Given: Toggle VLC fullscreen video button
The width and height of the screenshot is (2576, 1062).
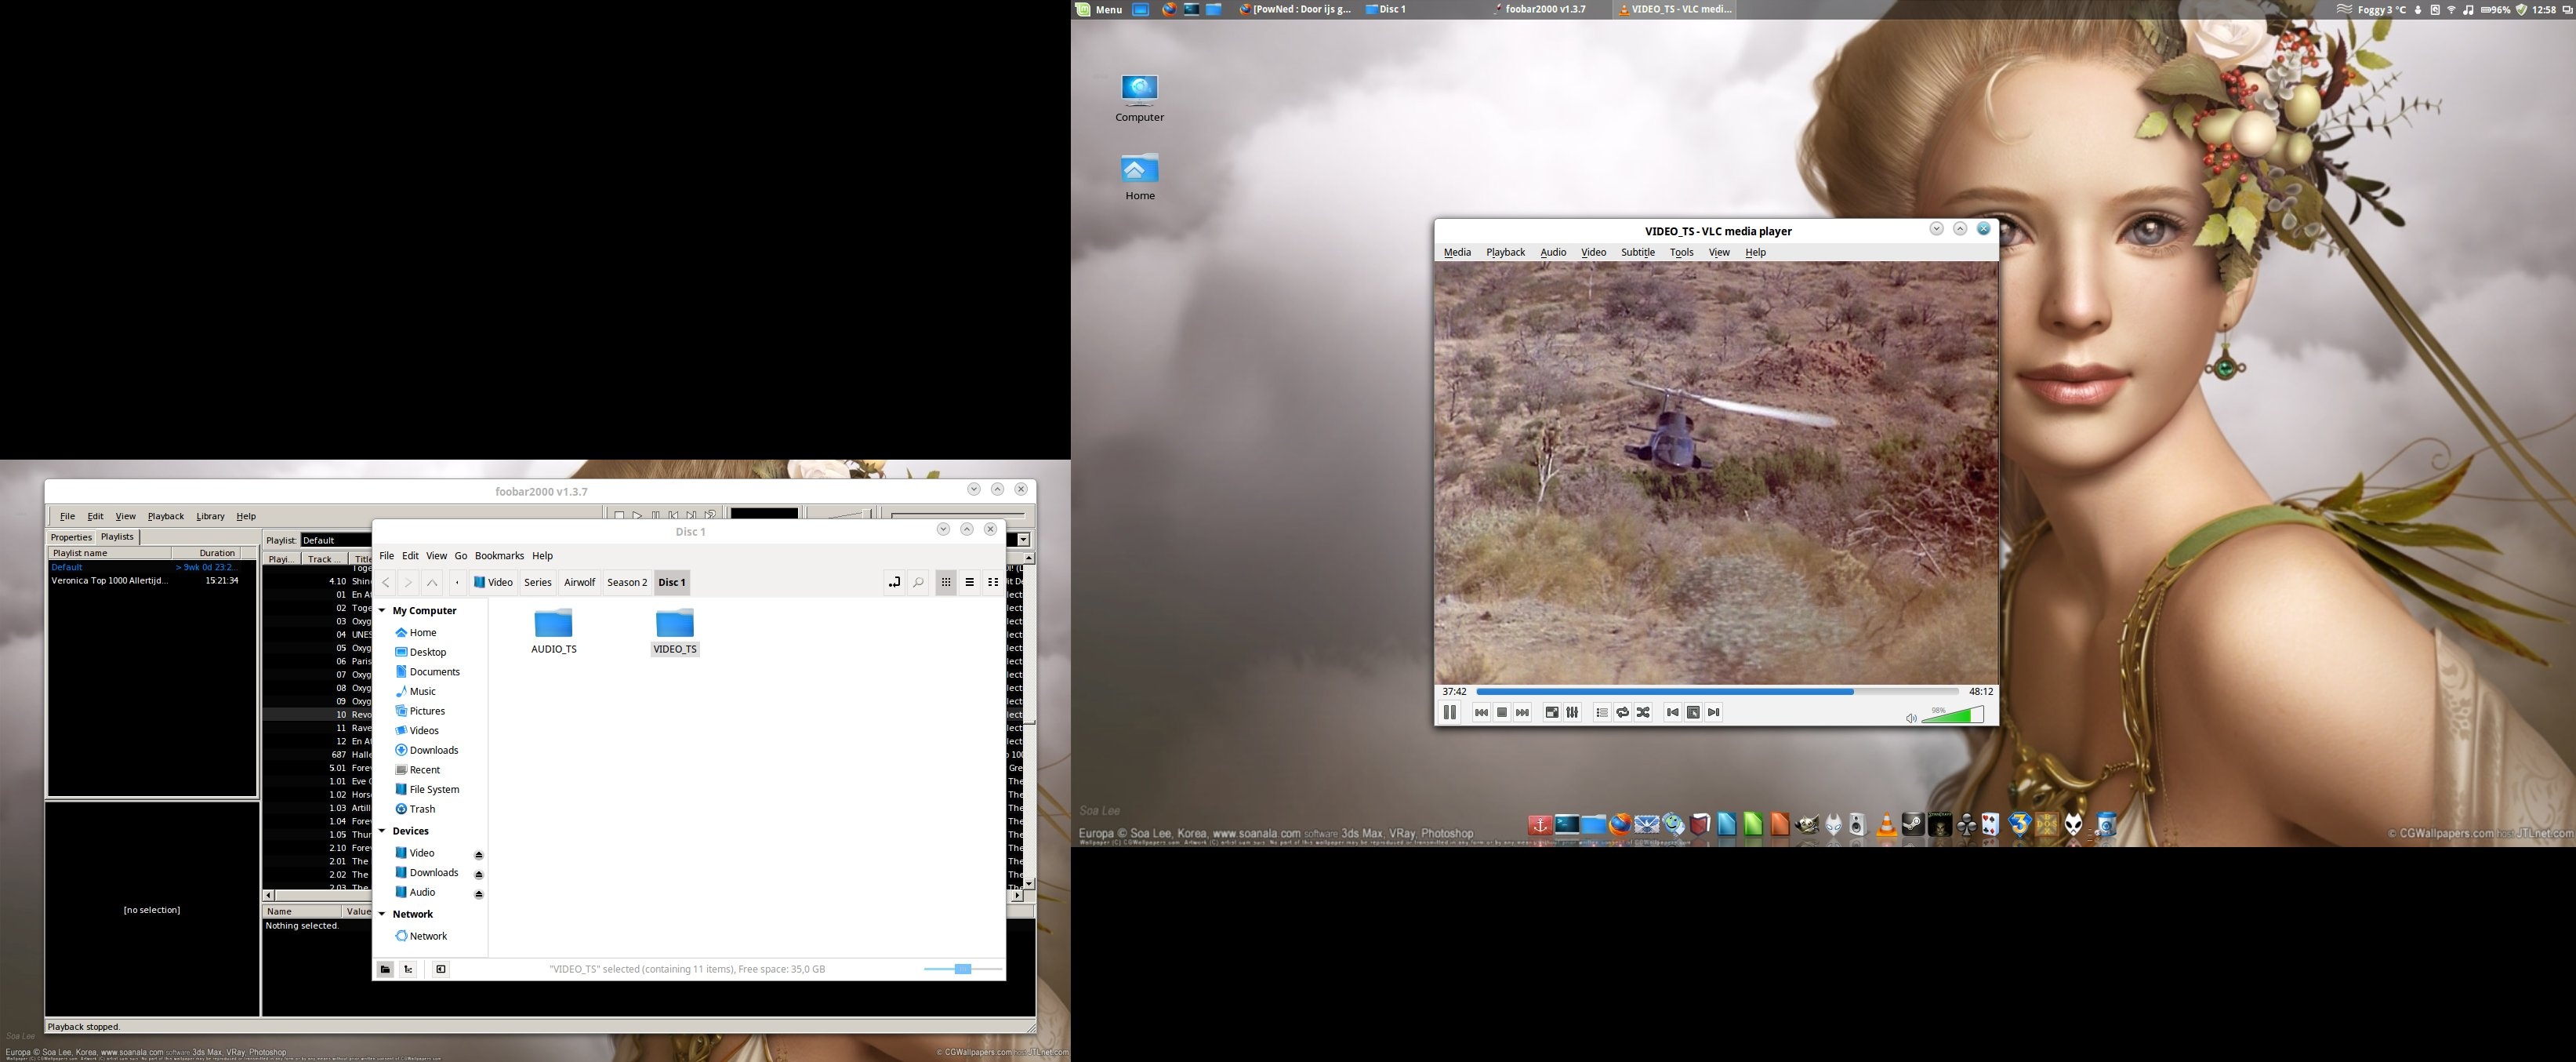Looking at the screenshot, I should click(1551, 713).
